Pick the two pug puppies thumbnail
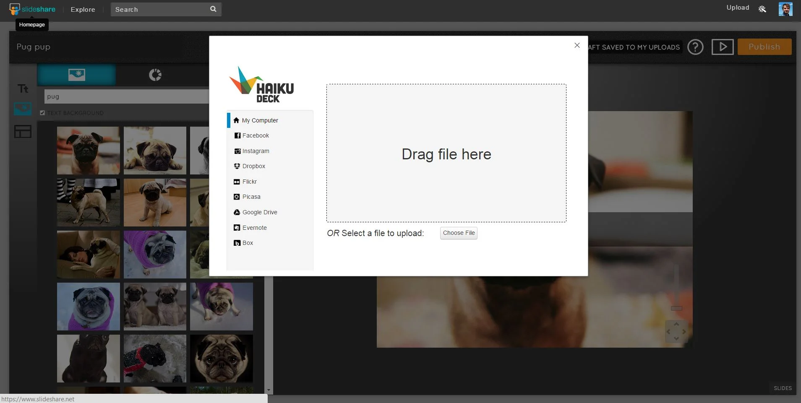Image resolution: width=801 pixels, height=403 pixels. click(155, 307)
